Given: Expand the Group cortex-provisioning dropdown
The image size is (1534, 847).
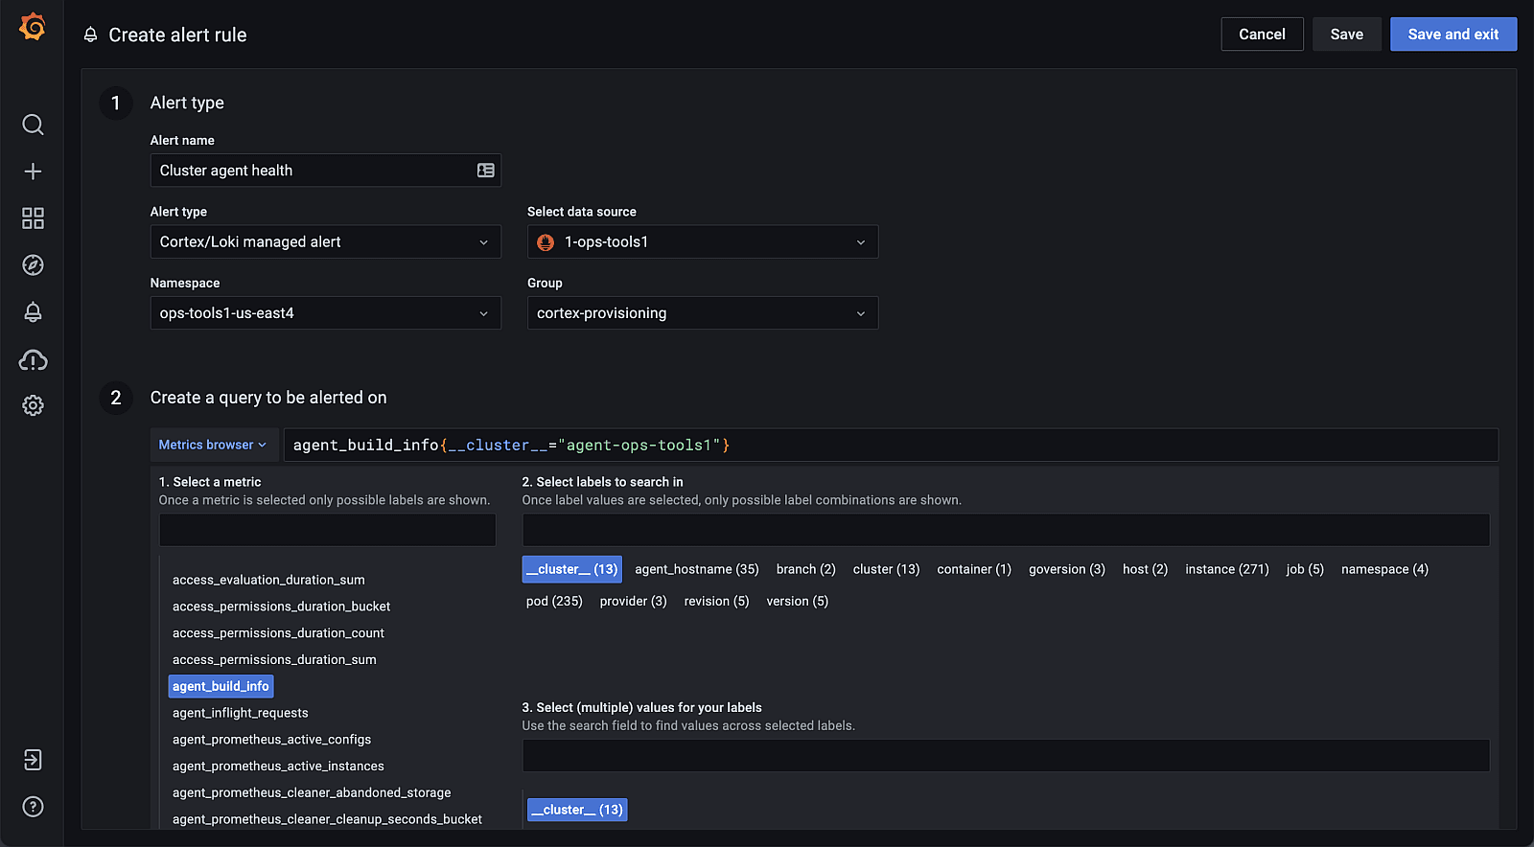Looking at the screenshot, I should click(702, 313).
